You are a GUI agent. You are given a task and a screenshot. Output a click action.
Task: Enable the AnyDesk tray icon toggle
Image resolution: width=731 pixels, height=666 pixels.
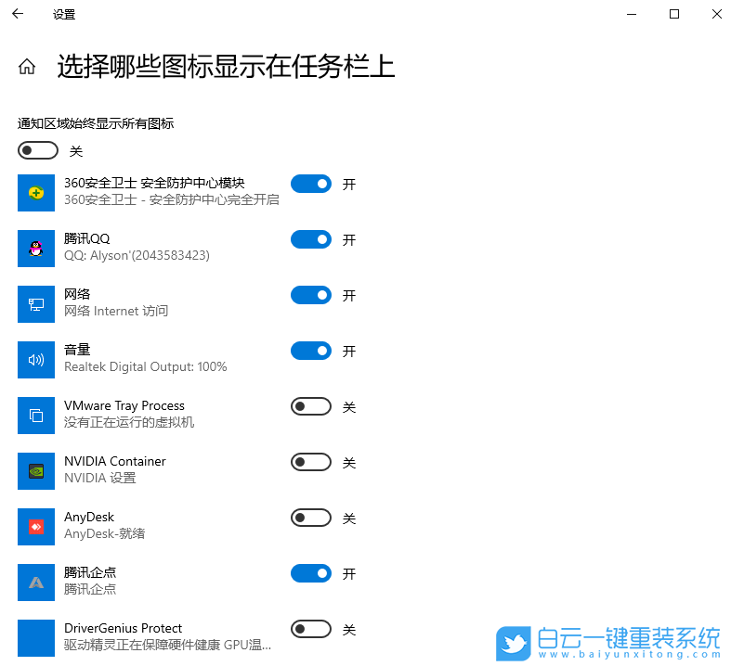[x=311, y=518]
